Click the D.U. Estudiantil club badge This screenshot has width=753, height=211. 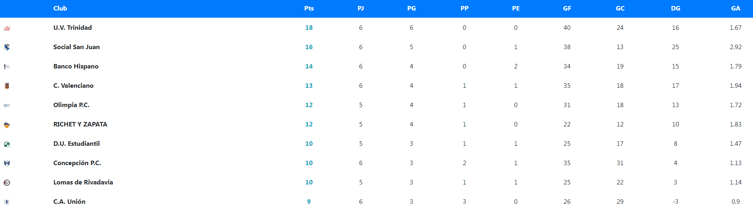click(x=7, y=144)
